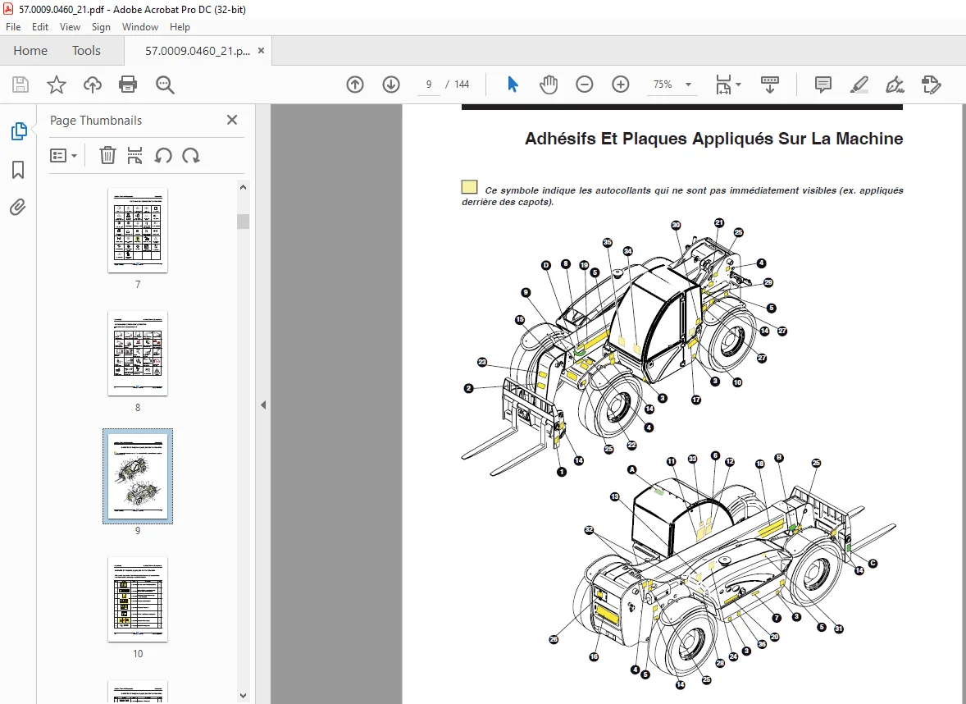Delete selected page with trash icon
Image resolution: width=966 pixels, height=704 pixels.
(x=107, y=155)
